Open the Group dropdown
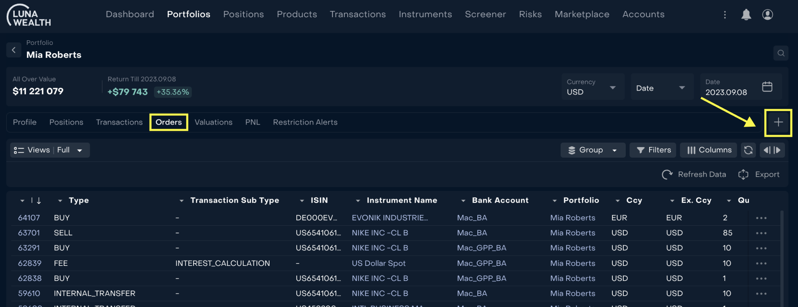798x307 pixels. 593,150
